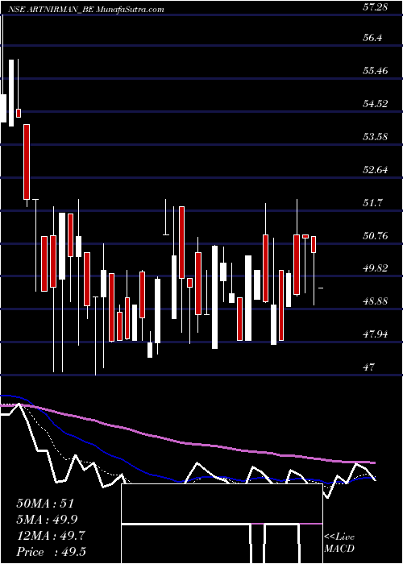403x564 pixels.
Task: Select the 51.7 price axis label
Action: tap(372, 203)
